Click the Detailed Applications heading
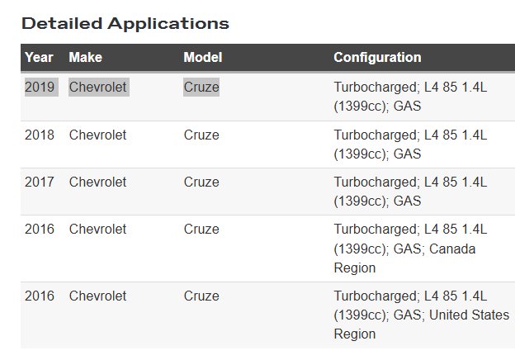 pos(125,23)
